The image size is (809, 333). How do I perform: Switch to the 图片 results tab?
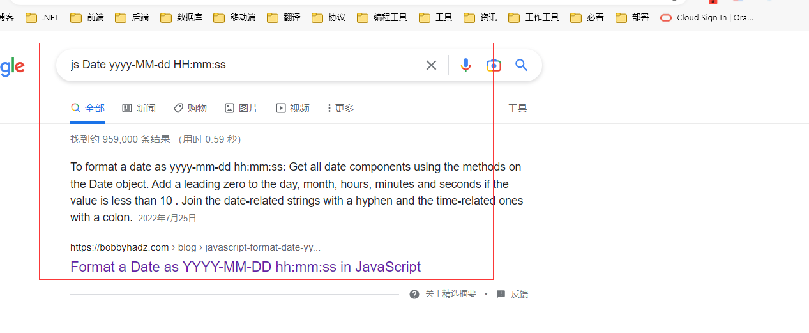(241, 109)
